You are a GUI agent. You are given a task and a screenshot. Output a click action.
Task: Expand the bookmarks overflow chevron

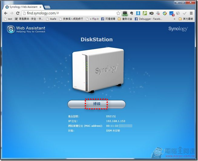click(174, 19)
